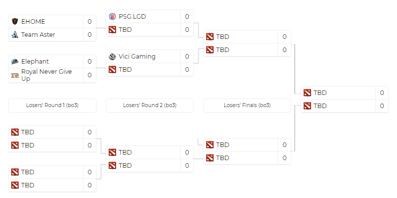Click the Team Aster logo icon
The height and width of the screenshot is (198, 397).
(15, 35)
